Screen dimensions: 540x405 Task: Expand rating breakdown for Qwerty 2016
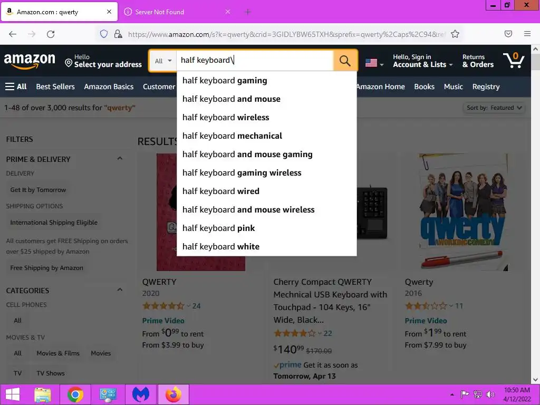451,306
